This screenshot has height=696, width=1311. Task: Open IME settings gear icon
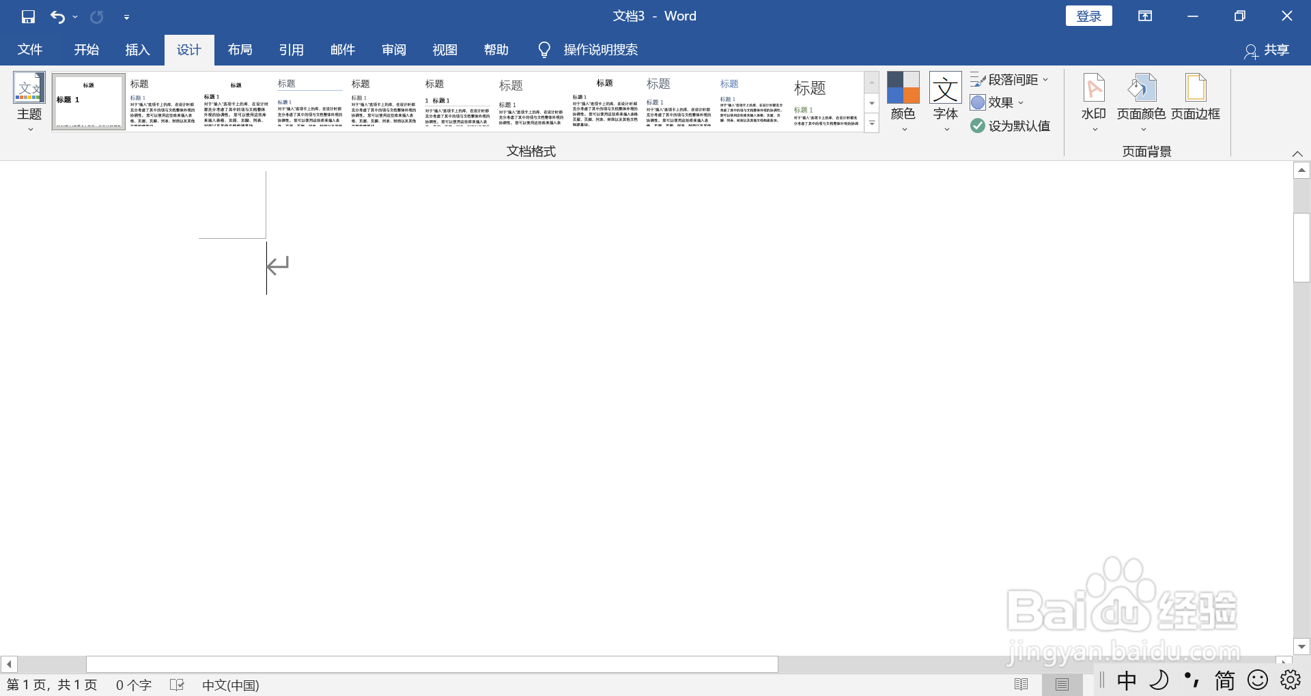(x=1291, y=680)
